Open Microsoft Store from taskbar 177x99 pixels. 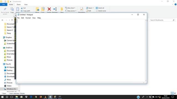[22, 97]
